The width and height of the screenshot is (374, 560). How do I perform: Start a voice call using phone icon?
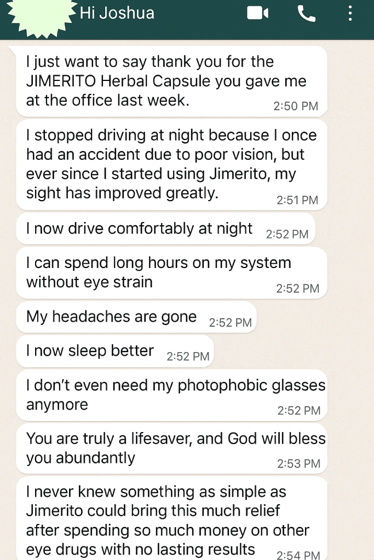tap(307, 13)
